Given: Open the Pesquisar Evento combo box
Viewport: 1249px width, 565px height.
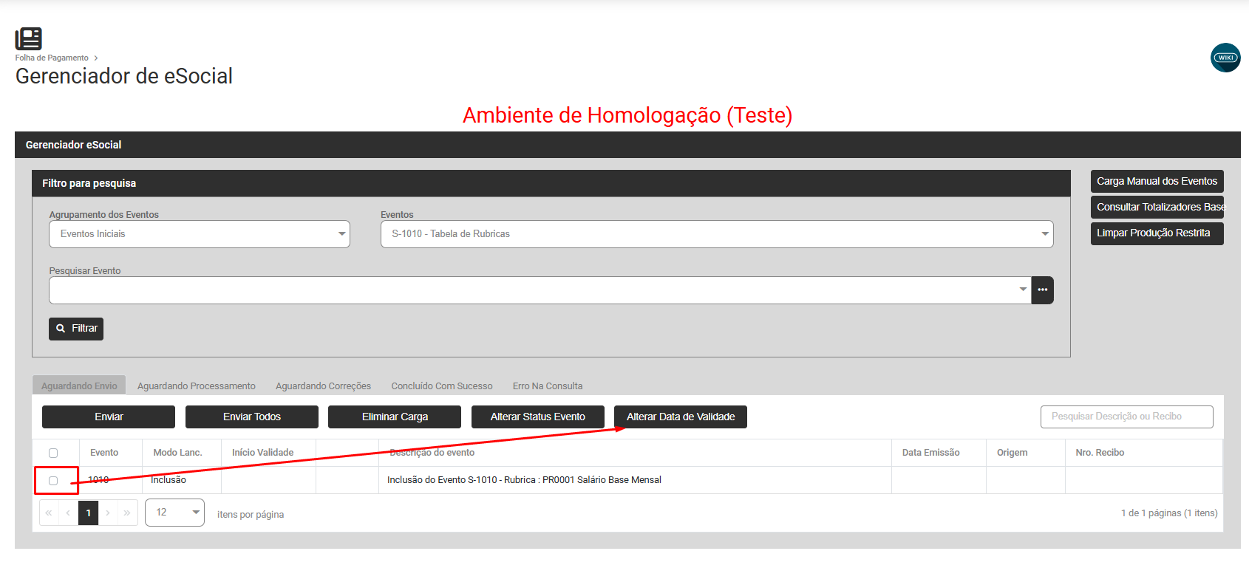Looking at the screenshot, I should (x=540, y=290).
